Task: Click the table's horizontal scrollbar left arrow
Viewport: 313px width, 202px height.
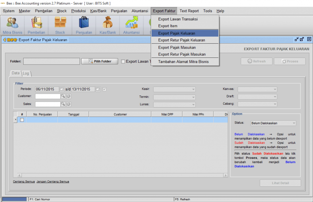Action: point(19,175)
